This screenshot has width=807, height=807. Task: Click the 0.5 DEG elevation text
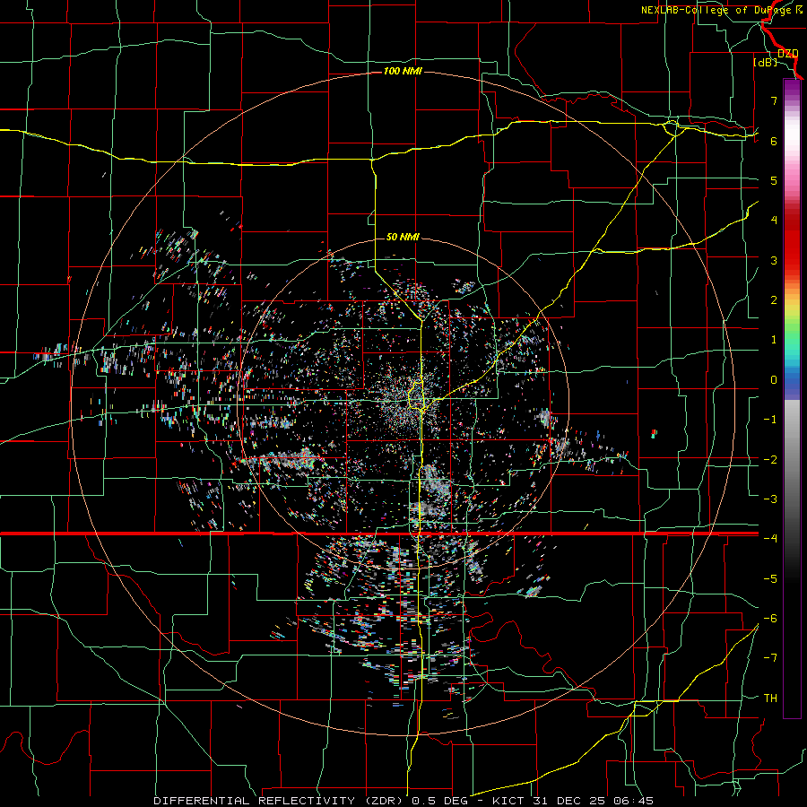click(440, 801)
